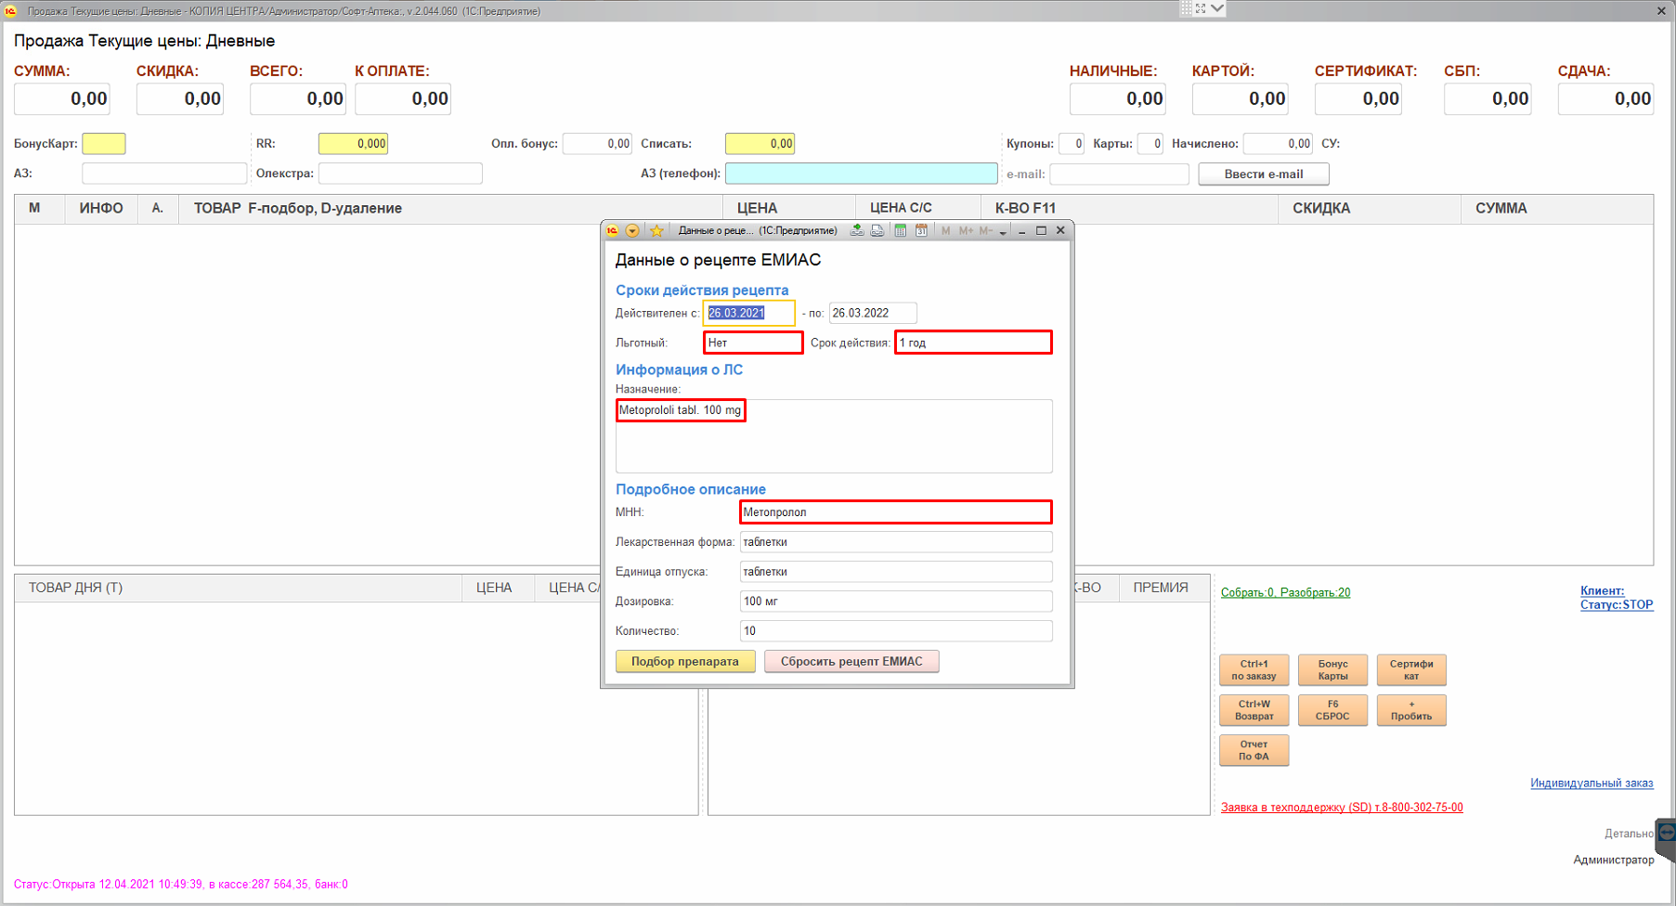Screen dimensions: 1676x906
Task: Click the АЗ (телефон) input field
Action: pos(861,174)
